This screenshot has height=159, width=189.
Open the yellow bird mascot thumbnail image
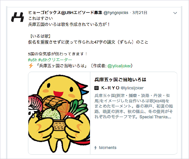[59, 113]
